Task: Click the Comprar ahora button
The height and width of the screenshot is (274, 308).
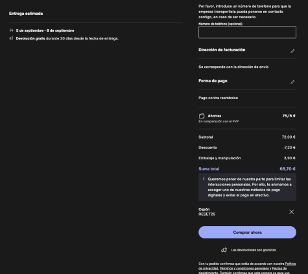Action: [247, 233]
